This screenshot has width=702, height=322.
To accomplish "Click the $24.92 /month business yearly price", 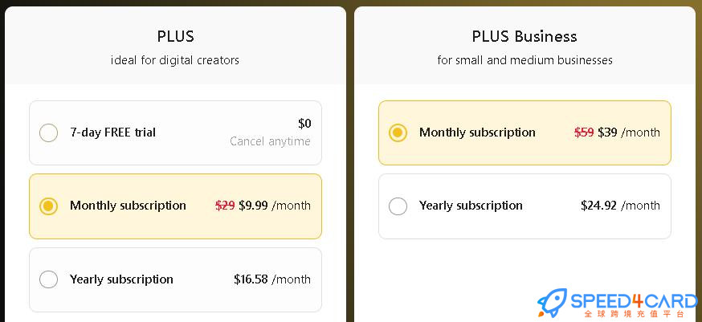I will click(621, 206).
